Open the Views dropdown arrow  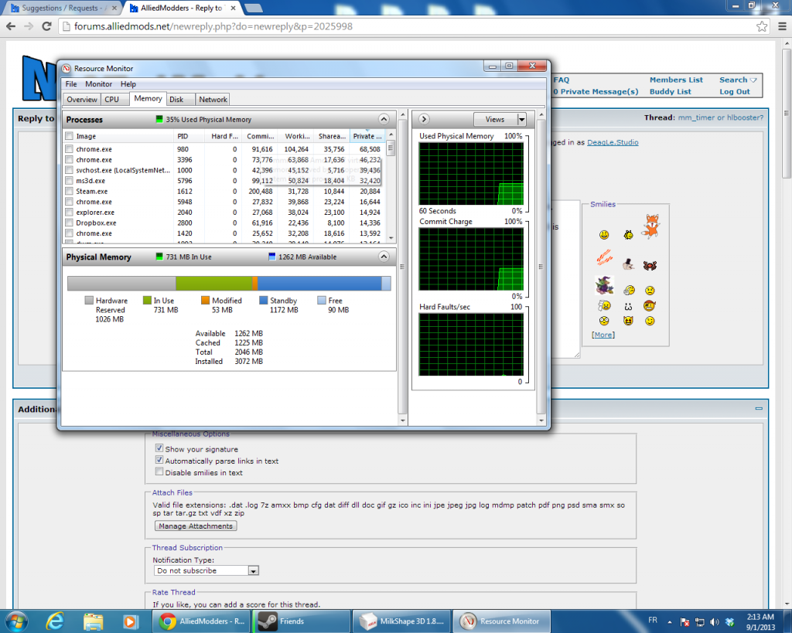pyautogui.click(x=522, y=120)
